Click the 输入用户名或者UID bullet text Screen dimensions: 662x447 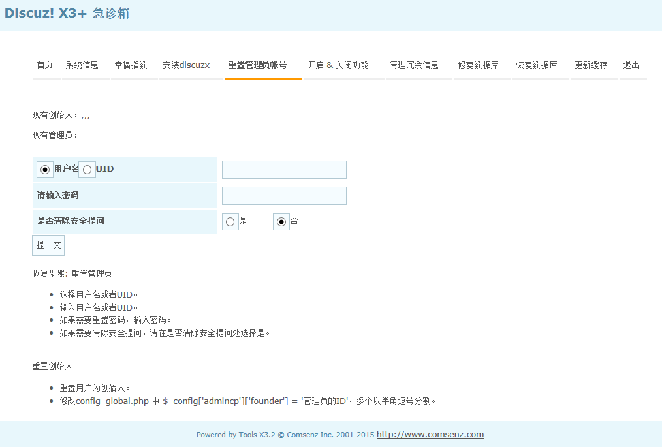(x=99, y=308)
